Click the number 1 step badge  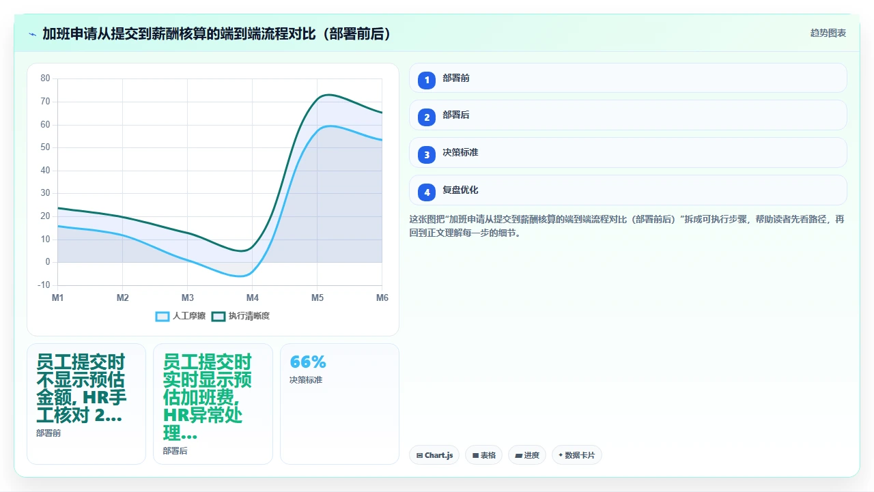[427, 80]
